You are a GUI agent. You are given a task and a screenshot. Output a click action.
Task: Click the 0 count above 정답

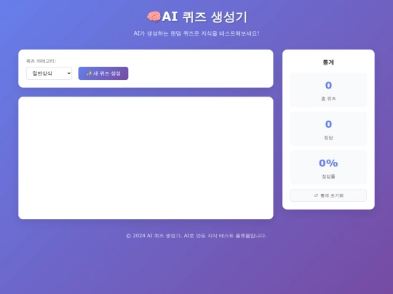point(328,124)
